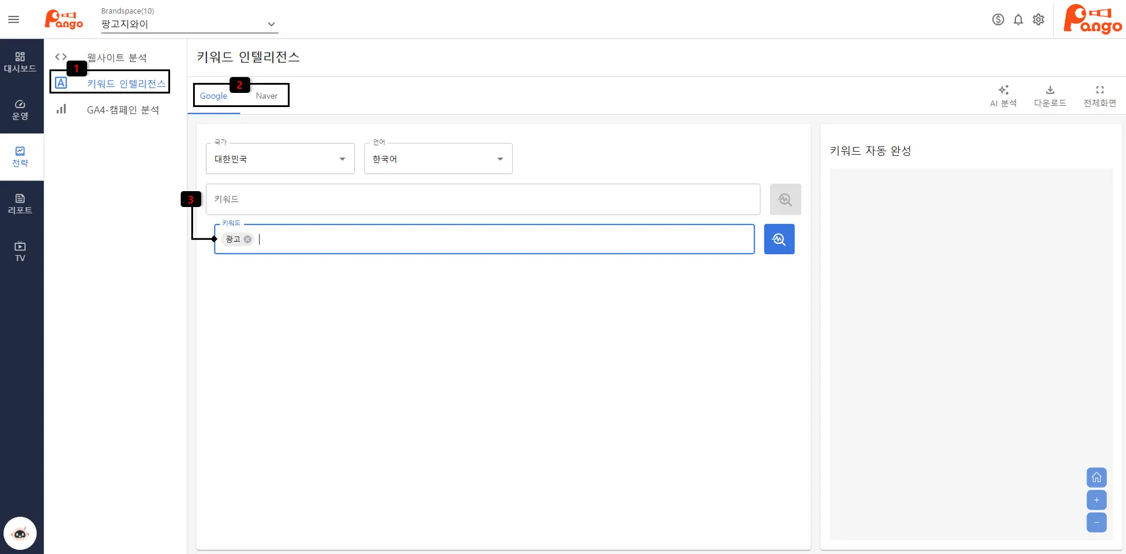Screen dimensions: 1126x554
Task: Expand the Brandspace 팡고지와이 dropdown
Action: [271, 24]
